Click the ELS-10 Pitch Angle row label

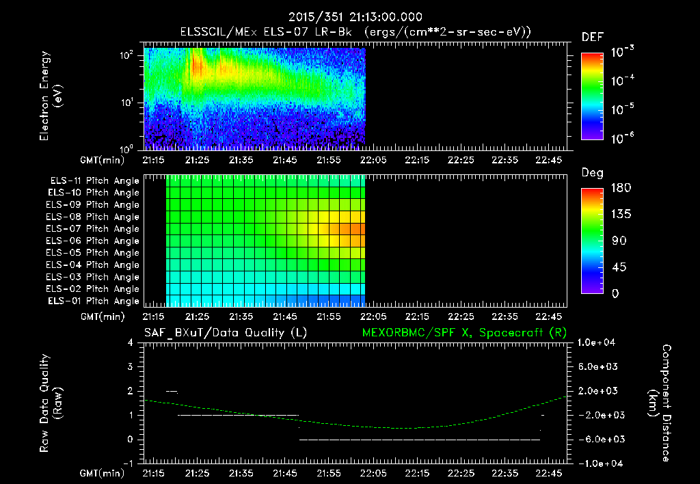(x=94, y=193)
